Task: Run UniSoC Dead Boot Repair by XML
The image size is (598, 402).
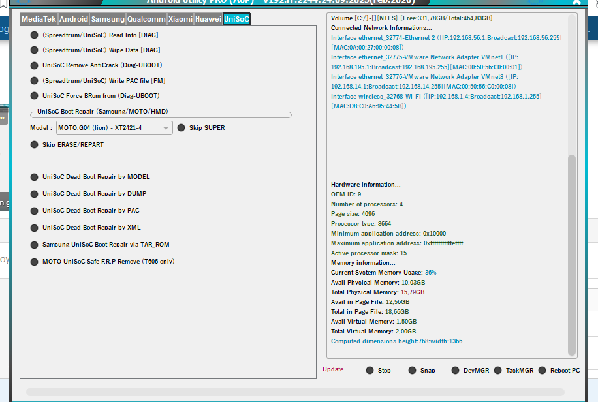Action: pos(86,228)
